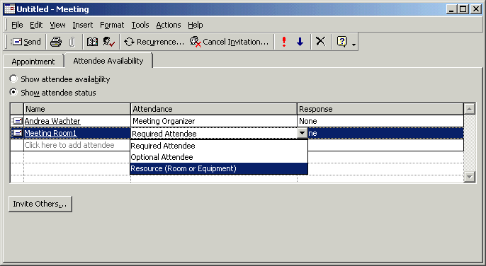Click the Meeting Organizer attendance cell
The height and width of the screenshot is (266, 486).
click(x=213, y=121)
